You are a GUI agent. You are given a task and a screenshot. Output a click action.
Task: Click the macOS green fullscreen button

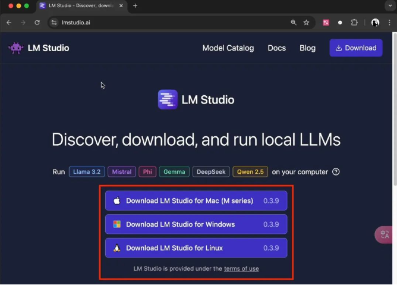27,5
